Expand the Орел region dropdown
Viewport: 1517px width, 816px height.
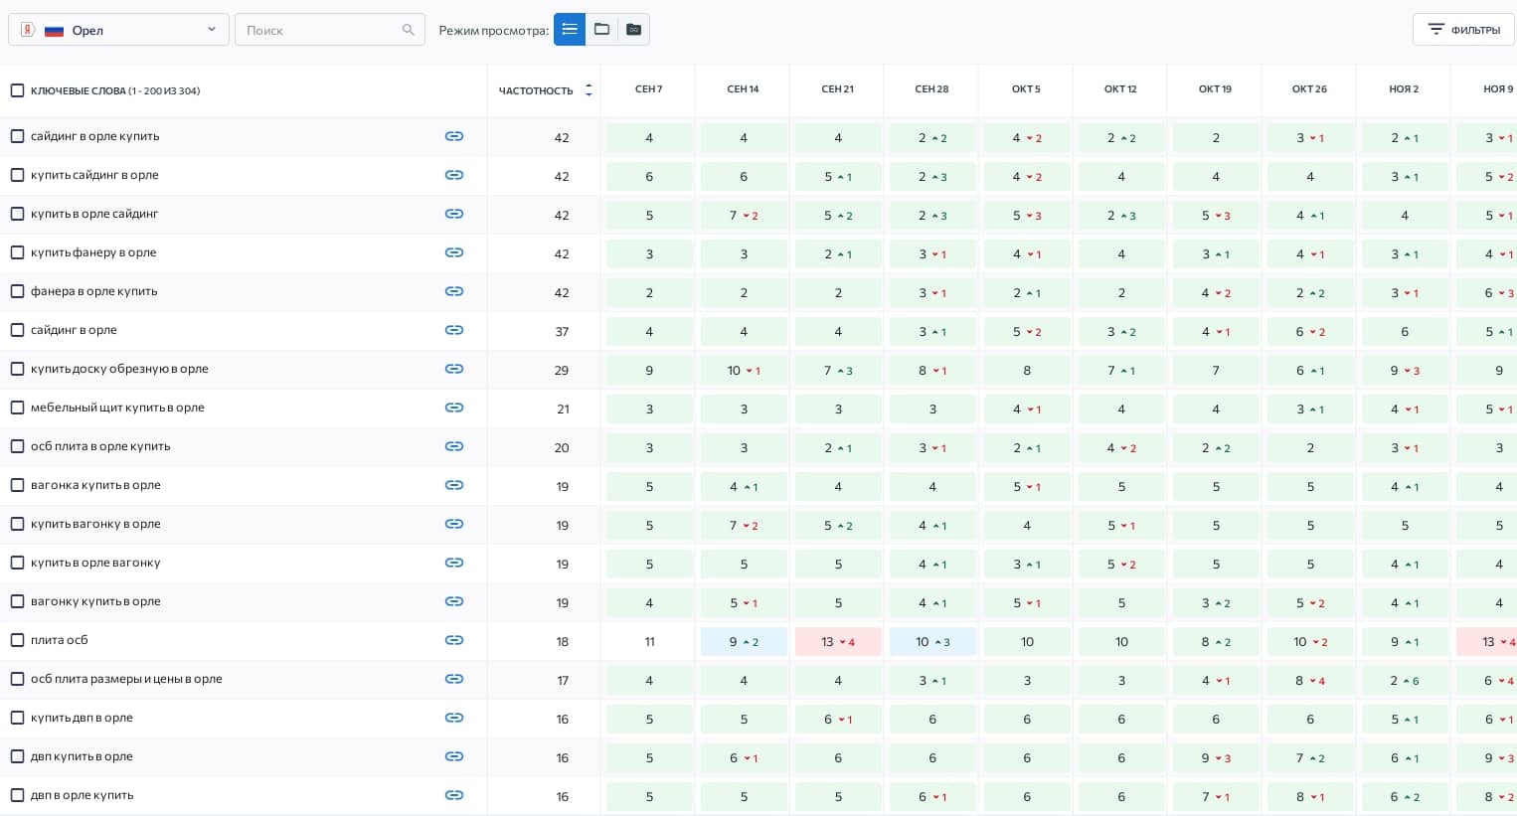[x=118, y=30]
